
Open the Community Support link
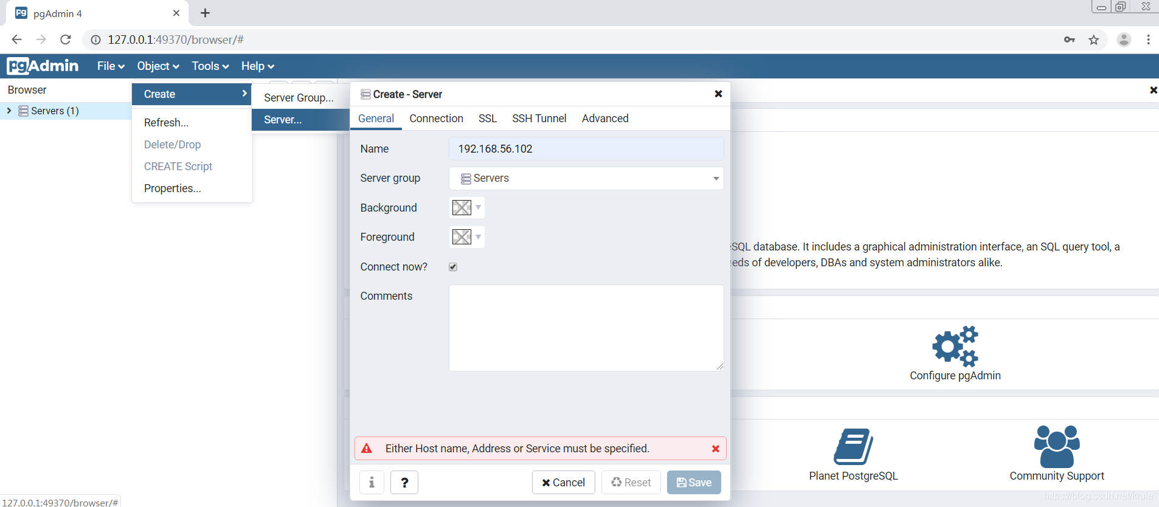point(1057,476)
